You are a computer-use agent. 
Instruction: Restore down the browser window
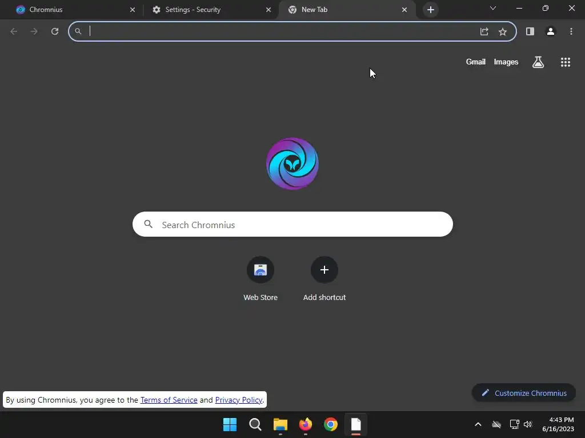click(546, 8)
